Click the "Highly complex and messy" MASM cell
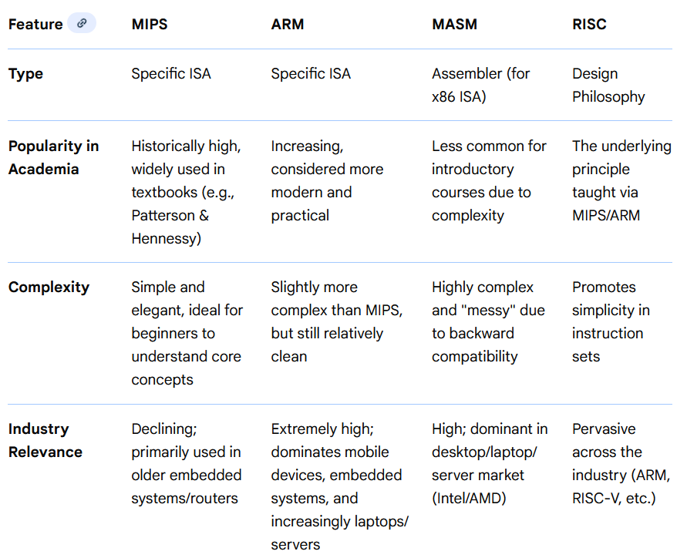 (488, 321)
